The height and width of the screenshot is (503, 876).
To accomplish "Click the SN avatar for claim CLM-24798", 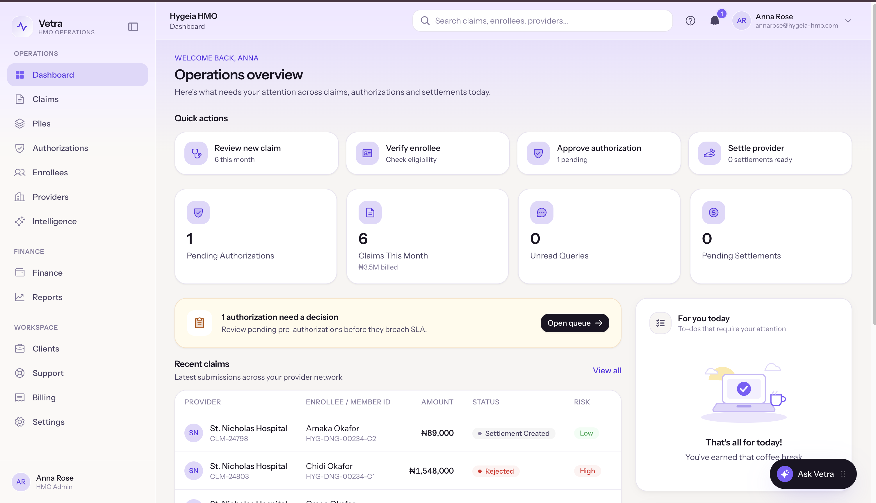I will point(193,433).
